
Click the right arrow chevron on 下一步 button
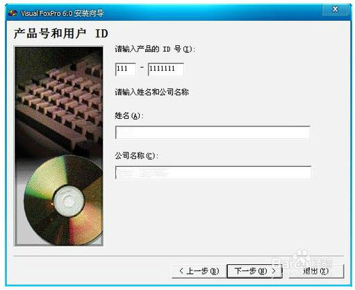[x=274, y=271]
